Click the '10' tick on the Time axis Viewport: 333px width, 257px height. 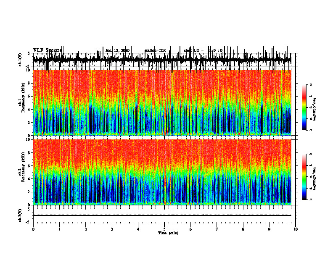click(x=296, y=229)
